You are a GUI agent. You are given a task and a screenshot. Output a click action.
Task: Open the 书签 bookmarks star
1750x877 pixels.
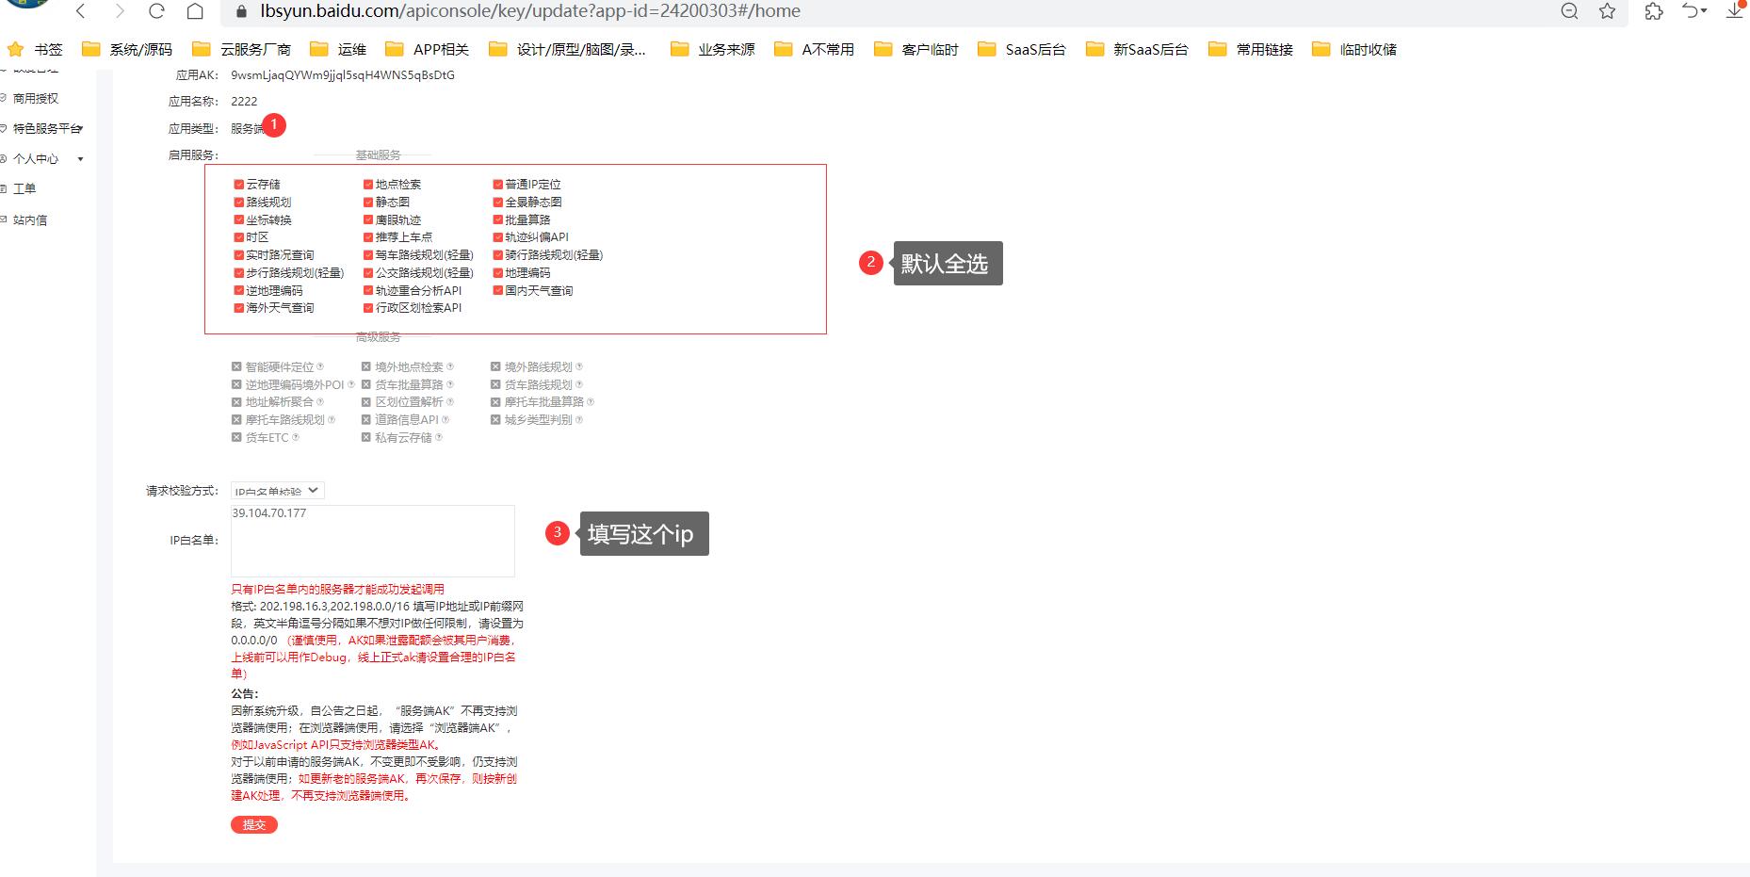[35, 49]
